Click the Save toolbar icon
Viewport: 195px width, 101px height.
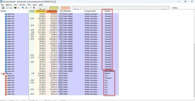click(3, 8)
